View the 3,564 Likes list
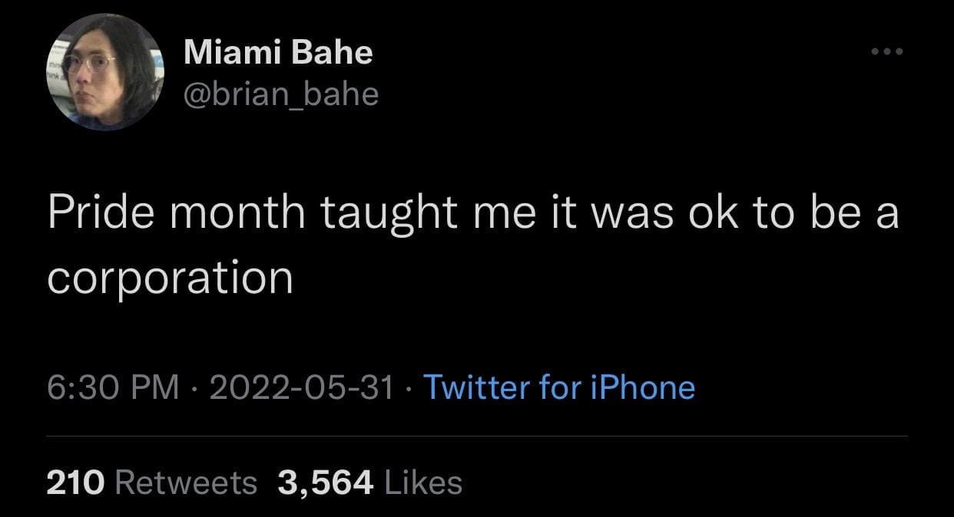 (370, 482)
